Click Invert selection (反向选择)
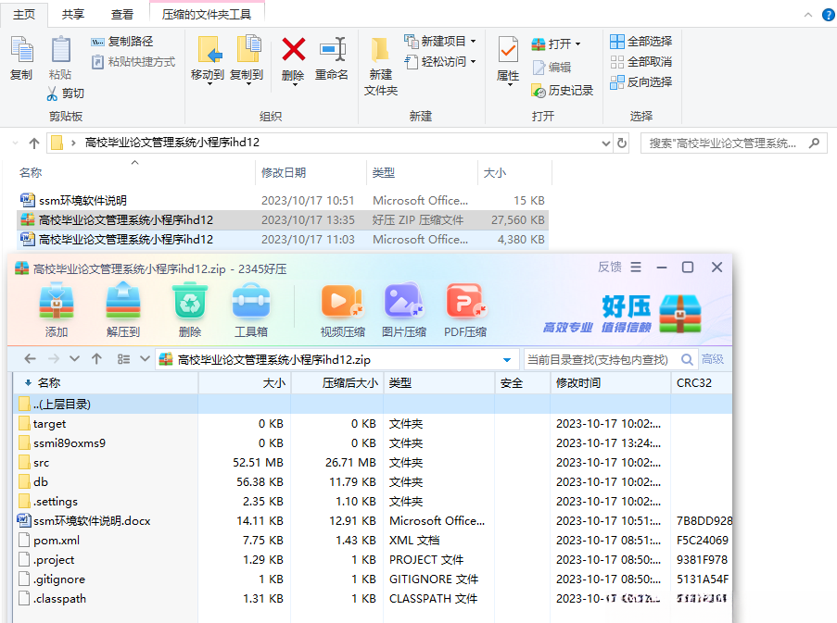837x623 pixels. (x=641, y=82)
